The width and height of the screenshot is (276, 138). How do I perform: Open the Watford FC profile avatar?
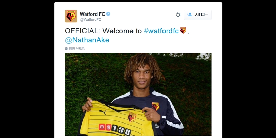click(71, 16)
